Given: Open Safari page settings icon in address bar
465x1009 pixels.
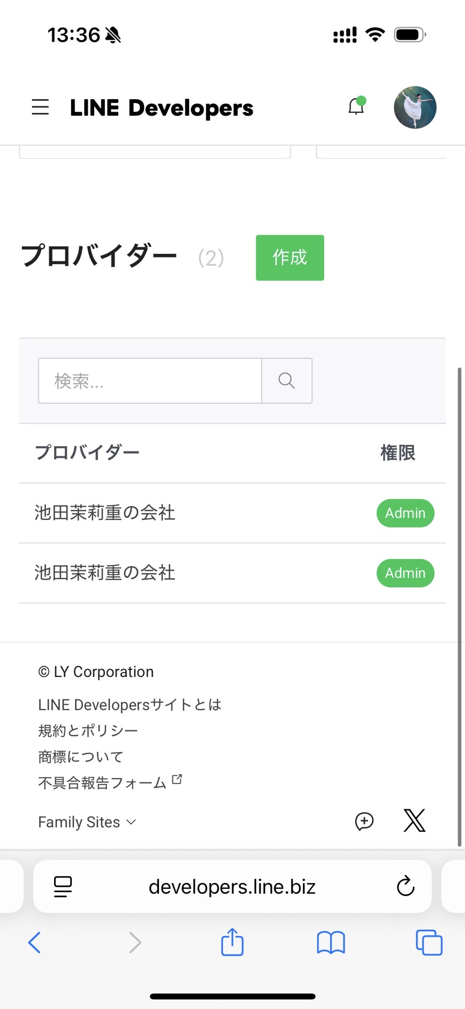Looking at the screenshot, I should click(63, 887).
